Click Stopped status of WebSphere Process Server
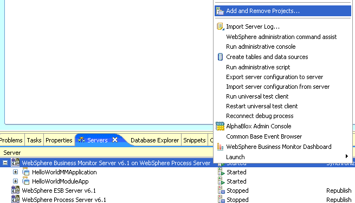This screenshot has height=203, width=355. click(x=237, y=200)
